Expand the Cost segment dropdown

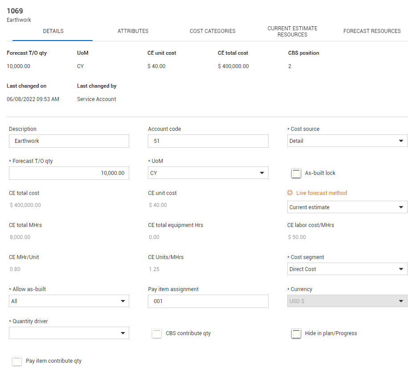click(347, 269)
